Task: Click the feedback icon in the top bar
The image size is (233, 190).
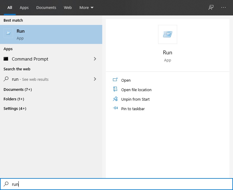Action: (x=211, y=7)
